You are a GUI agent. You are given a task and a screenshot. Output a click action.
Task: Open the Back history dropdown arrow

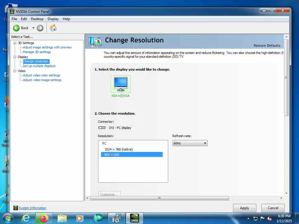point(33,28)
